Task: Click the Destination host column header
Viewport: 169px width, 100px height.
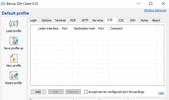Action: pos(85,28)
